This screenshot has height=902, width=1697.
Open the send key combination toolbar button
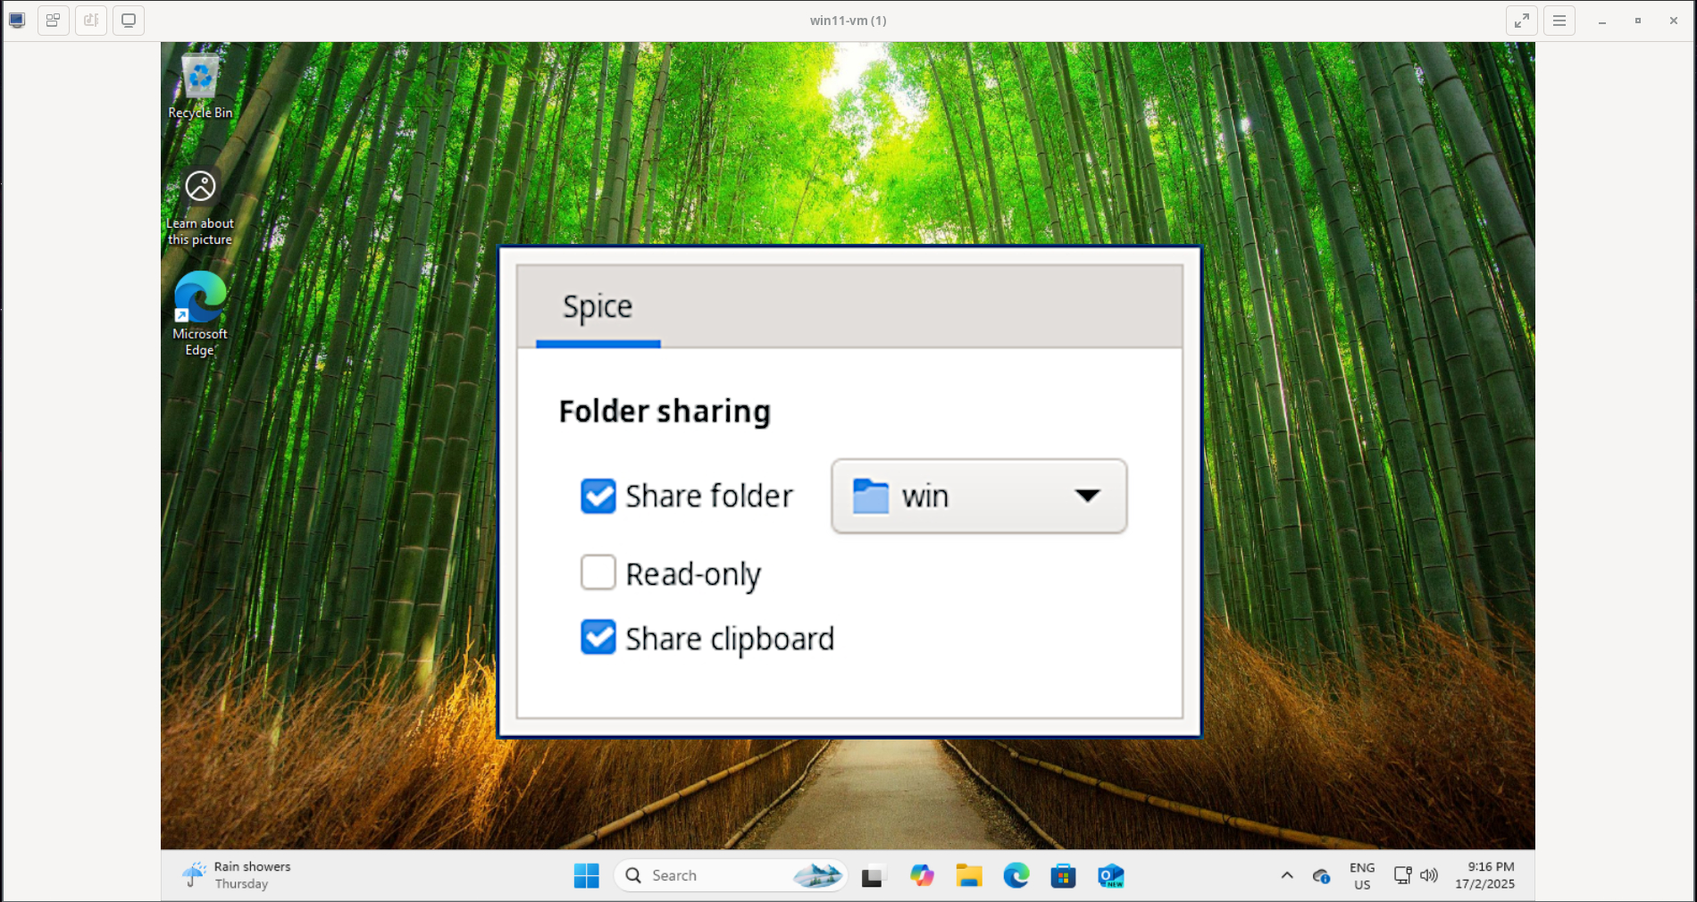coord(54,20)
